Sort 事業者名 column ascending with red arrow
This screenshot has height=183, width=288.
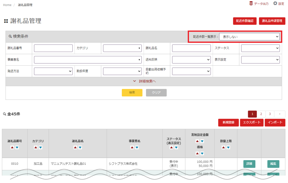point(132,147)
